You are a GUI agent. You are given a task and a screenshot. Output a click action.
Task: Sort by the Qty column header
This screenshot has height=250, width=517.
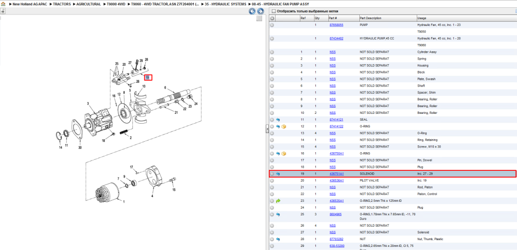[x=317, y=18]
